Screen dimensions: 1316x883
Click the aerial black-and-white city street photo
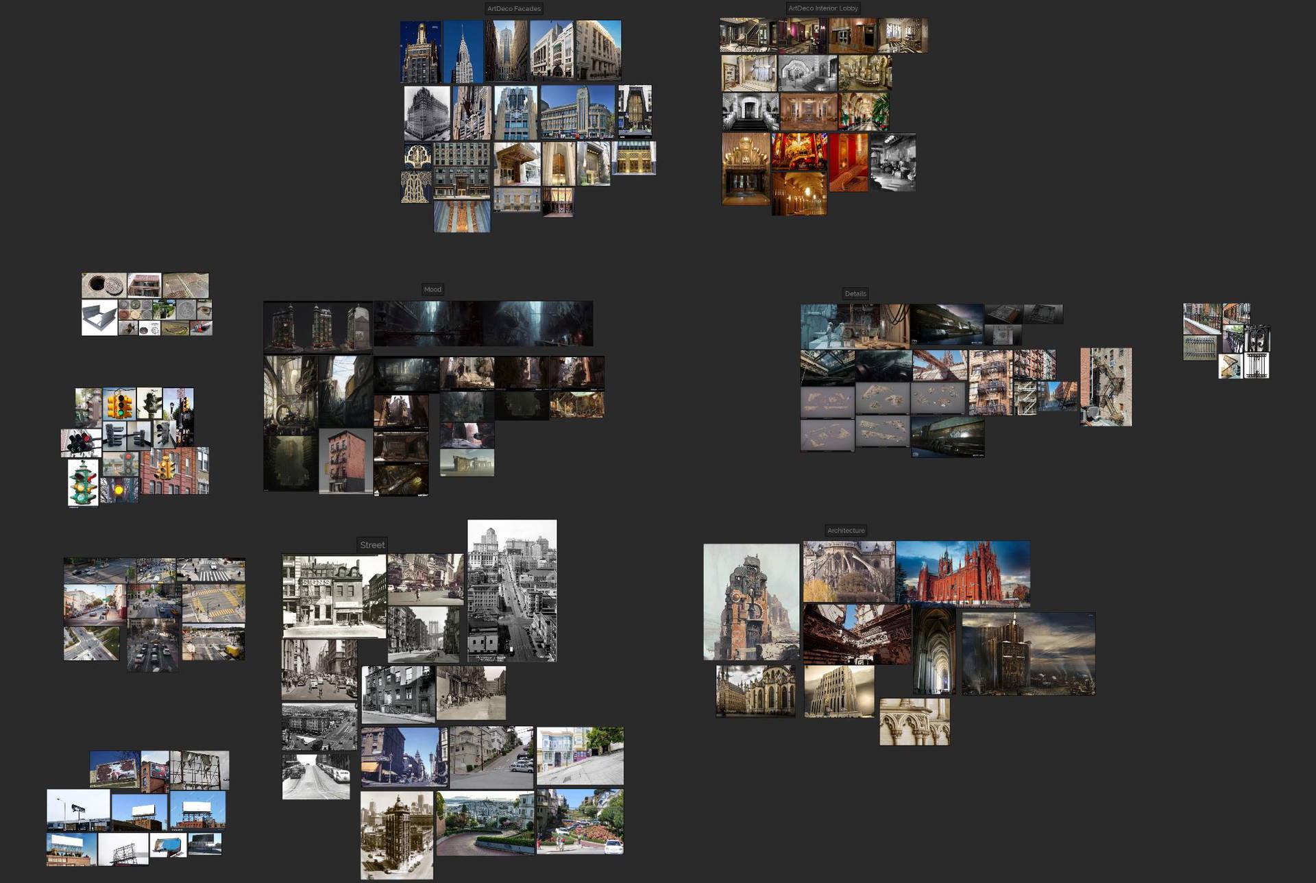512,590
